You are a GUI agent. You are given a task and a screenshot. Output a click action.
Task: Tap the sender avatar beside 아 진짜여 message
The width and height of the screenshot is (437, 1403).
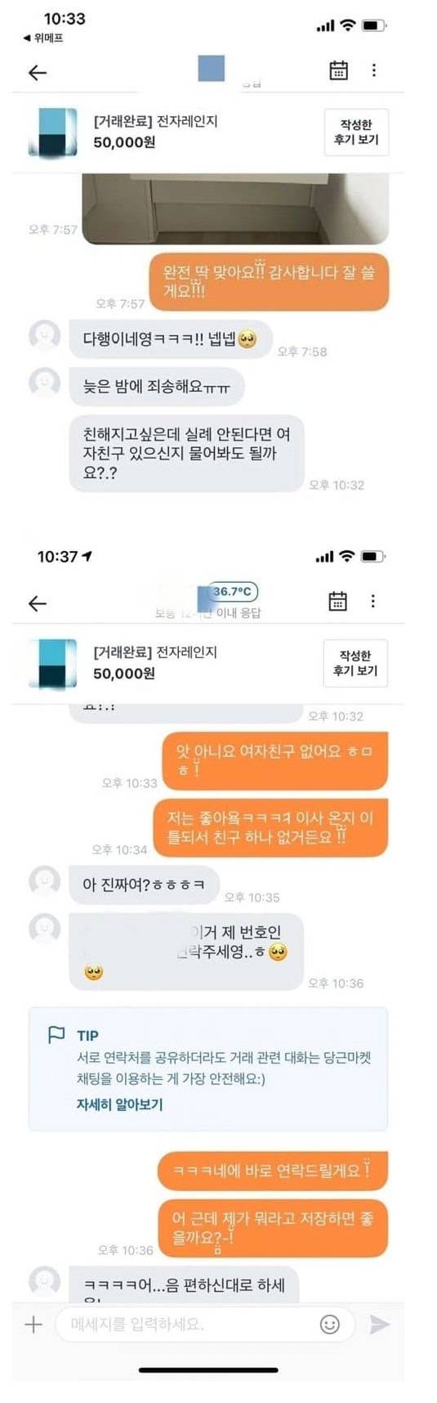pos(44,881)
